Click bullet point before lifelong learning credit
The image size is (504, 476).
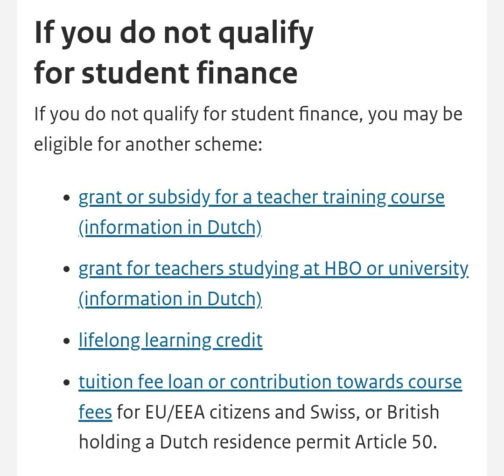[x=66, y=341]
